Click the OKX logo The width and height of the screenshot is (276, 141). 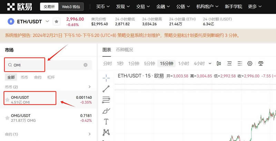pyautogui.click(x=18, y=7)
